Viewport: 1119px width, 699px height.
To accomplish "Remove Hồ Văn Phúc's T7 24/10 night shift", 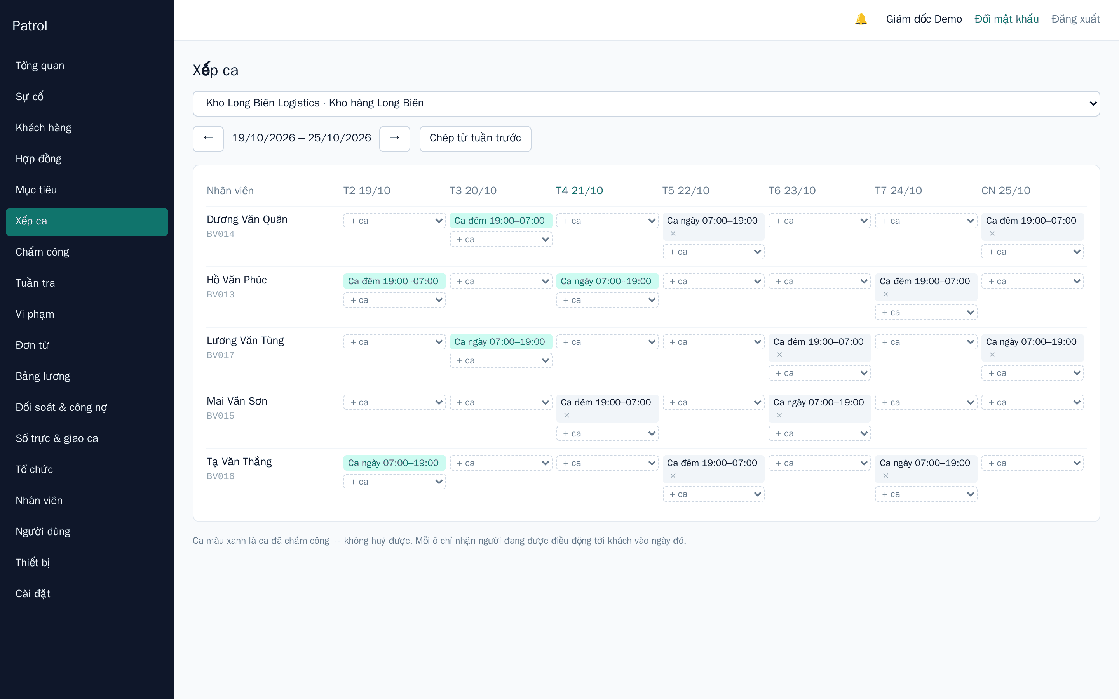I will [x=885, y=294].
